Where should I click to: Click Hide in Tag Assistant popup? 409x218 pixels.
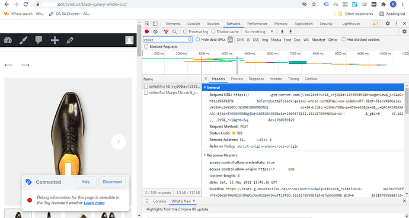(x=85, y=182)
